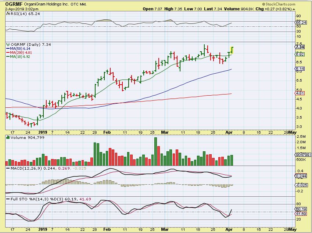Click the volume histogram icon beside the Volume label
Screen dimensions: 312x233
pos(8,137)
